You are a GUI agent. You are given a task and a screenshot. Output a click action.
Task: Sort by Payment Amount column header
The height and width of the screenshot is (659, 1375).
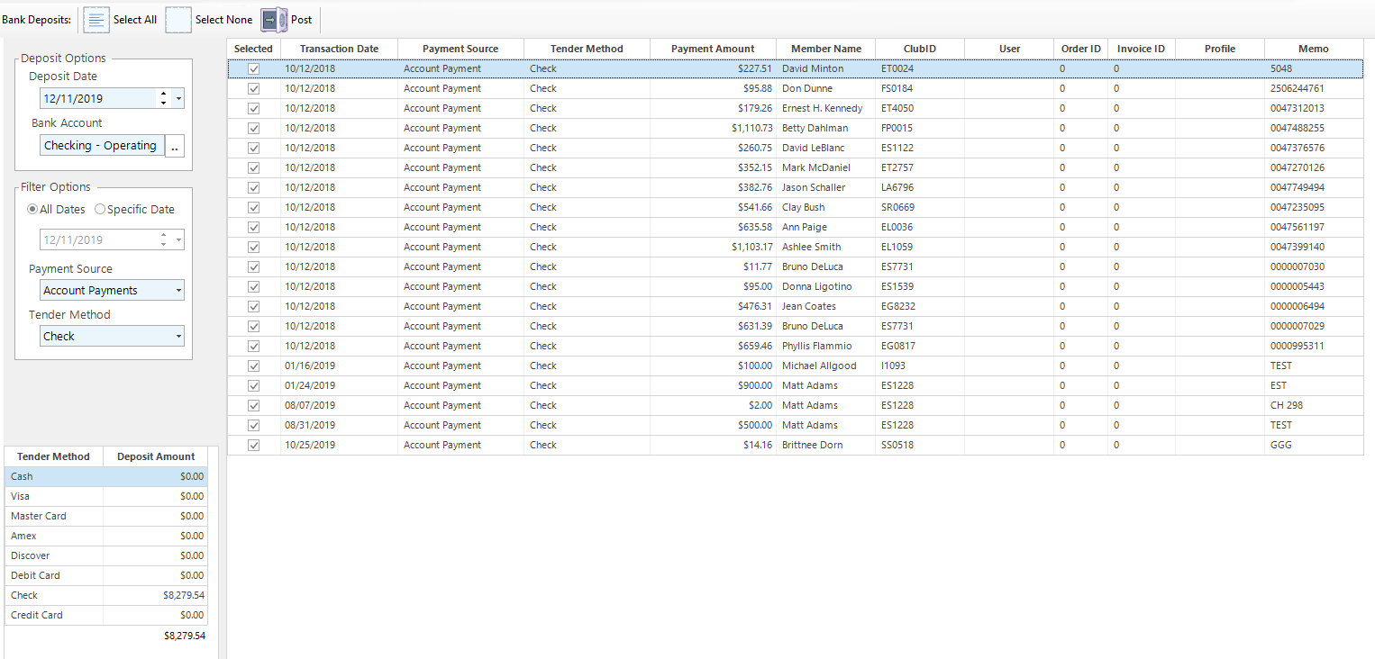click(x=713, y=49)
